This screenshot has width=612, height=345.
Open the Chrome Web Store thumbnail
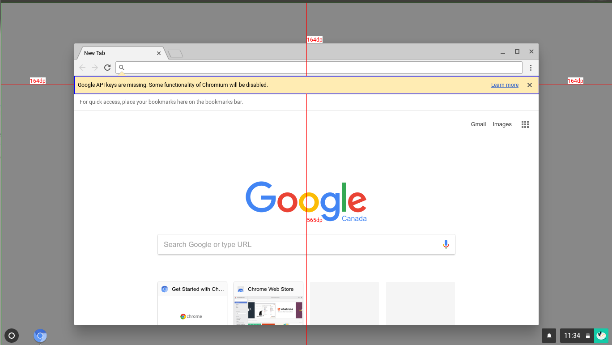click(268, 303)
